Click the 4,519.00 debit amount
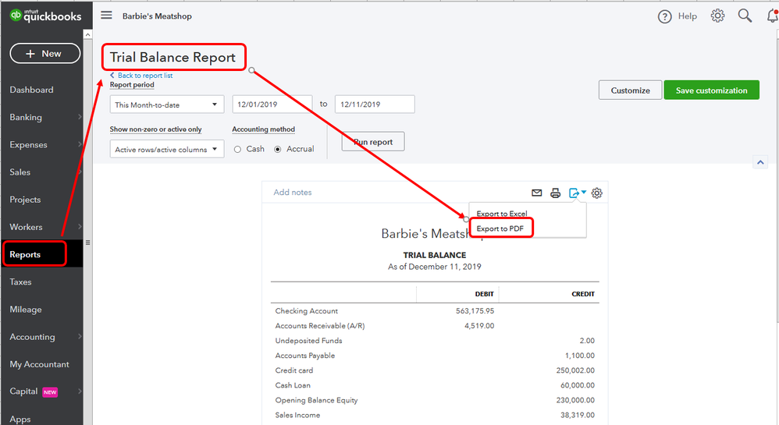This screenshot has height=425, width=779. [479, 326]
